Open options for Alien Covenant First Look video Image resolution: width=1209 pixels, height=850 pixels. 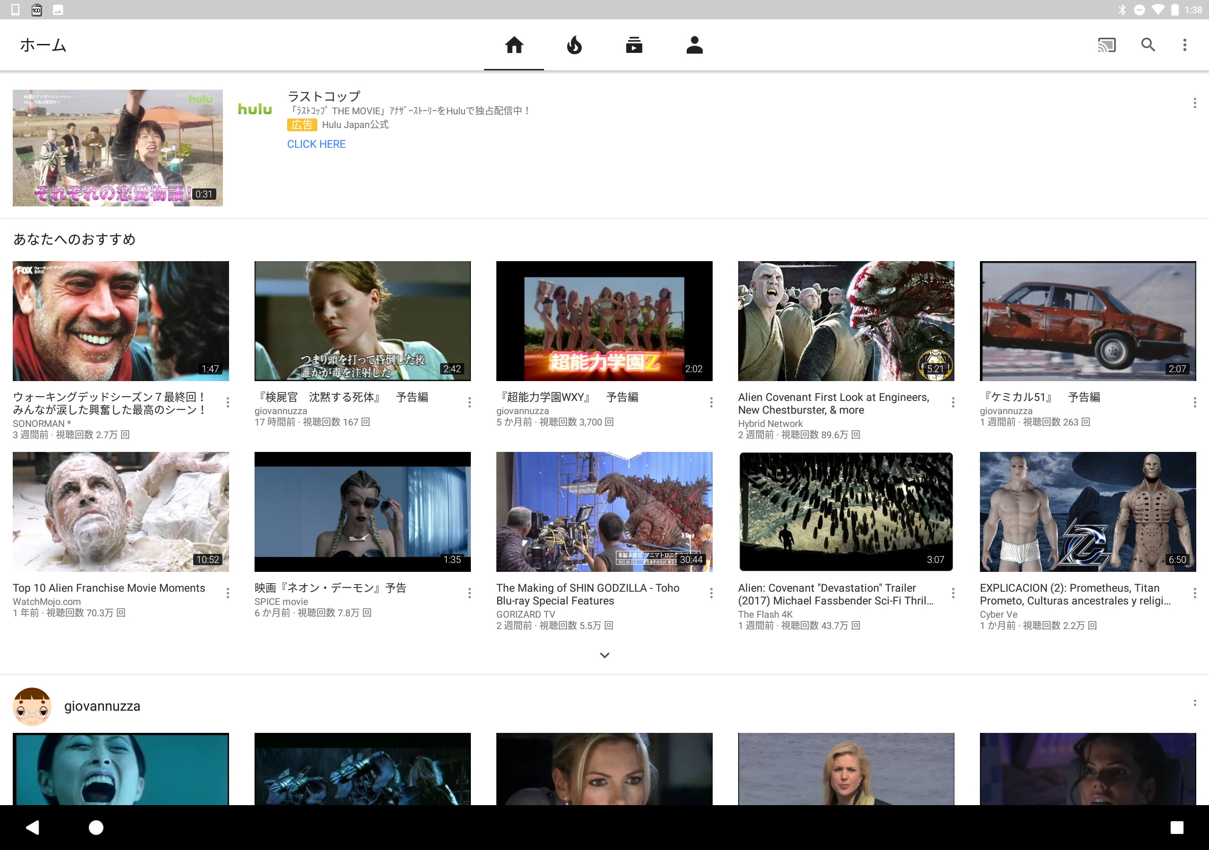pyautogui.click(x=953, y=403)
